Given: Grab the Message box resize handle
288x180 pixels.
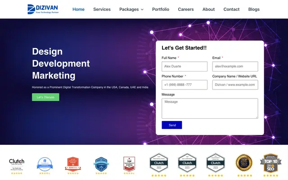Looking at the screenshot, I should (257, 117).
